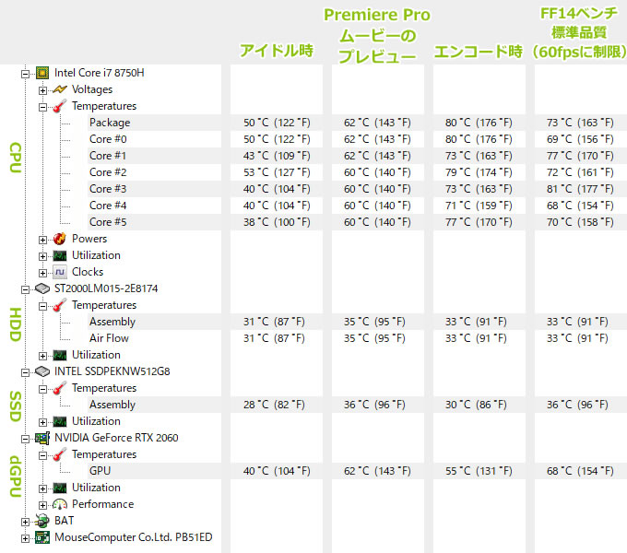Click the Intel Core i7 8750H CPU icon
The image size is (627, 553).
[x=41, y=73]
